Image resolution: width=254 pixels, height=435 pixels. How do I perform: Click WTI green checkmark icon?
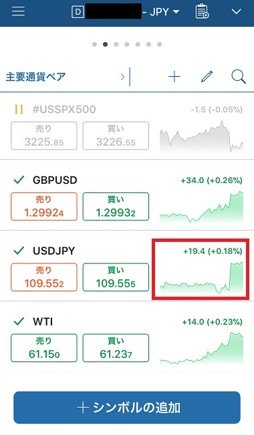click(19, 321)
